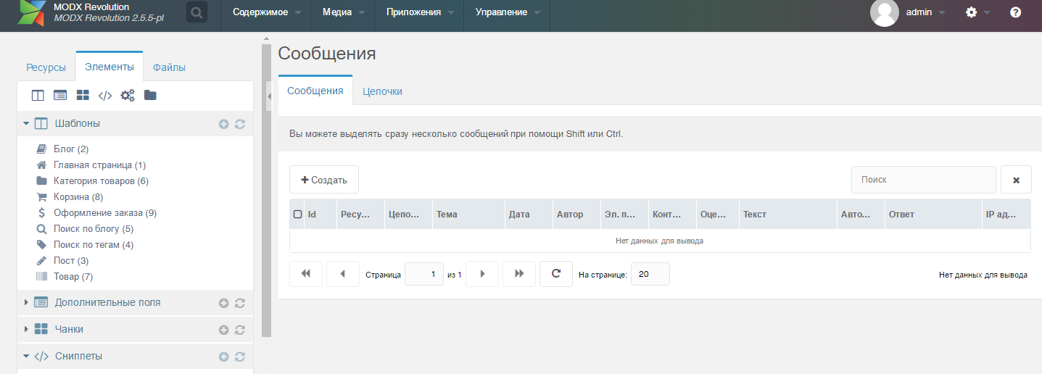Add a new template via Шаблоны plus icon
This screenshot has width=1042, height=374.
pos(224,124)
